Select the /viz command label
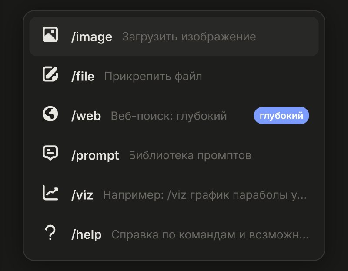The image size is (348, 271). (x=82, y=195)
